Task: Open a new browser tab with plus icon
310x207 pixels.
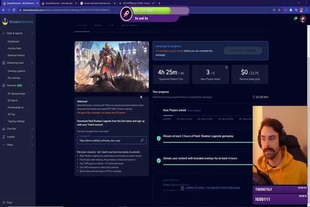Action: (x=159, y=3)
